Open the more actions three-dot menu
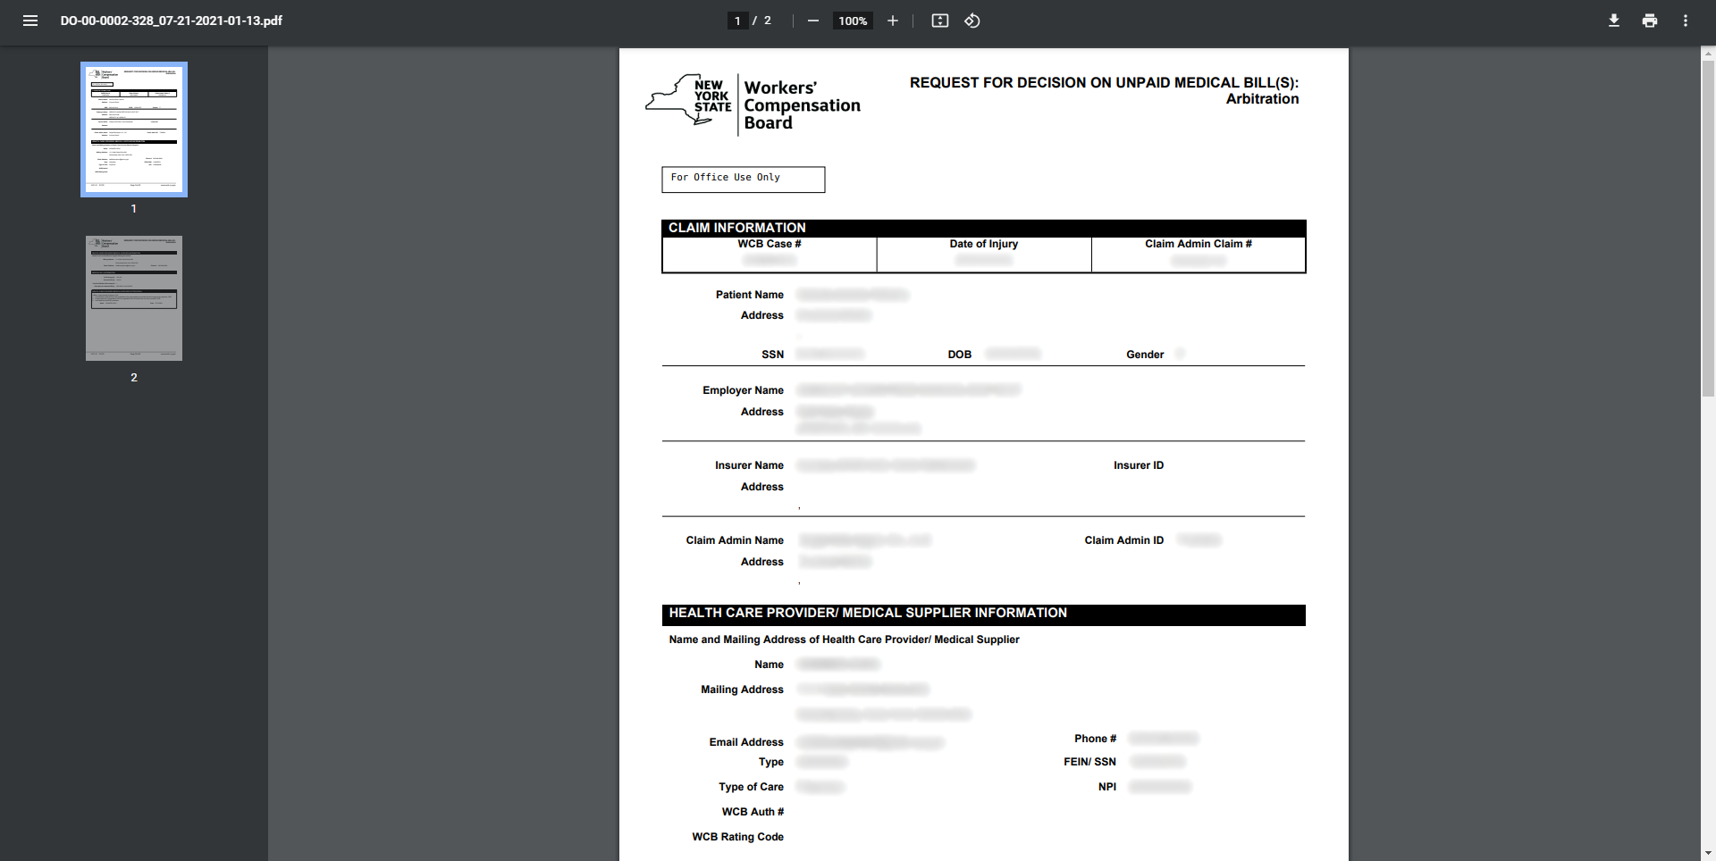1716x861 pixels. click(x=1685, y=21)
